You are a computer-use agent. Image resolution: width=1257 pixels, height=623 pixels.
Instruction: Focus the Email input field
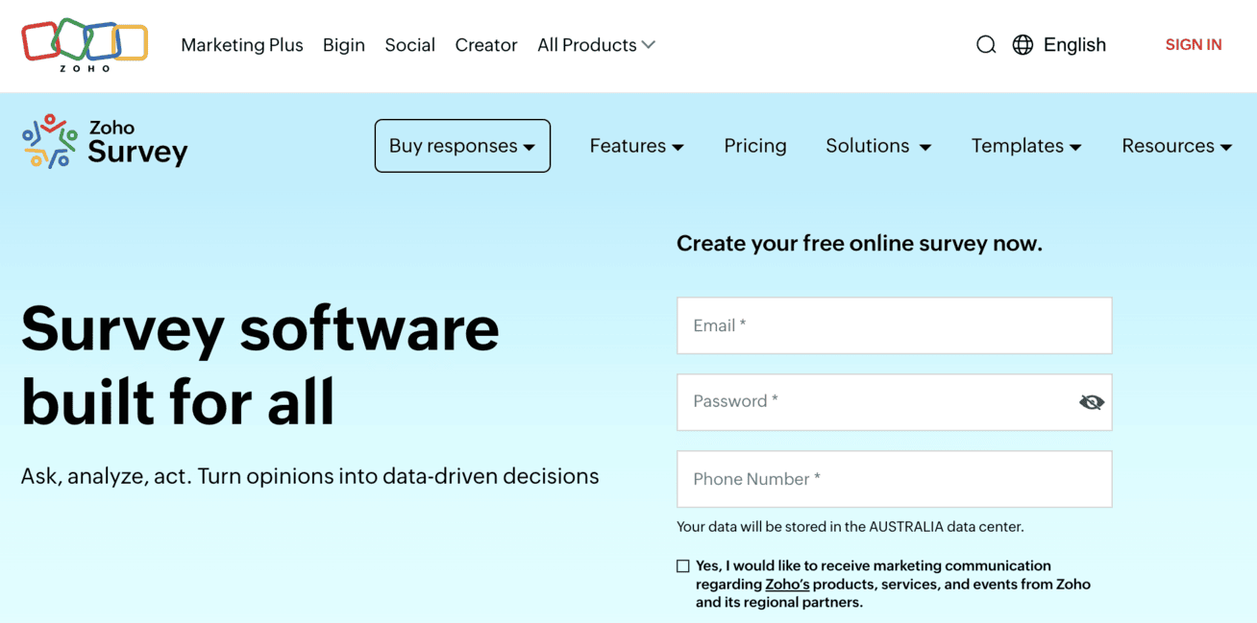(895, 325)
